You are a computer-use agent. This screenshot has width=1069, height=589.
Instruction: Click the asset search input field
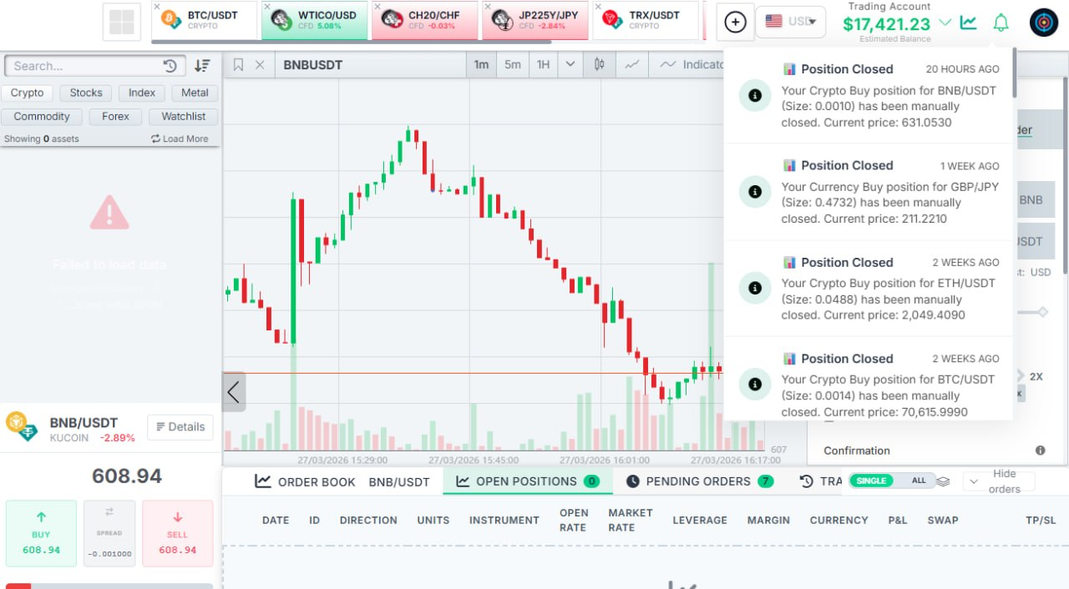pyautogui.click(x=84, y=66)
